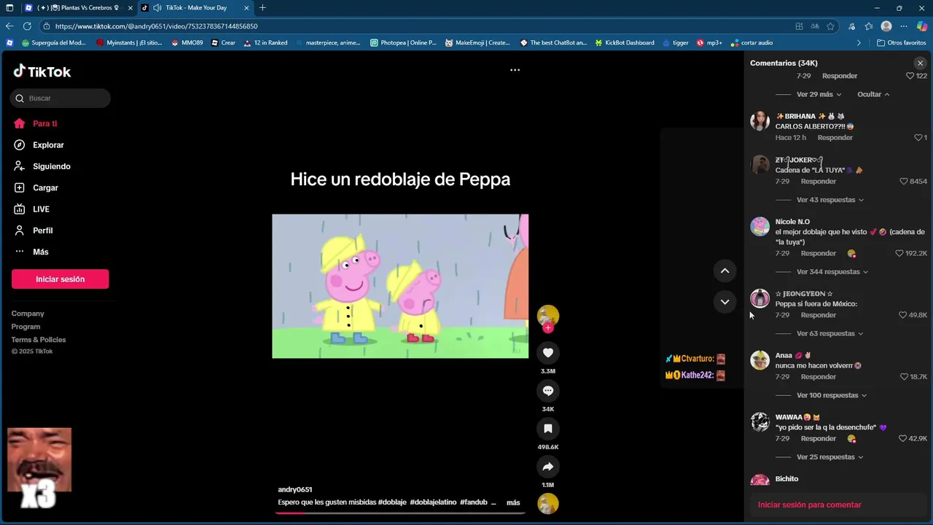Open comments via the speech bubble icon
This screenshot has height=525, width=933.
tap(548, 391)
